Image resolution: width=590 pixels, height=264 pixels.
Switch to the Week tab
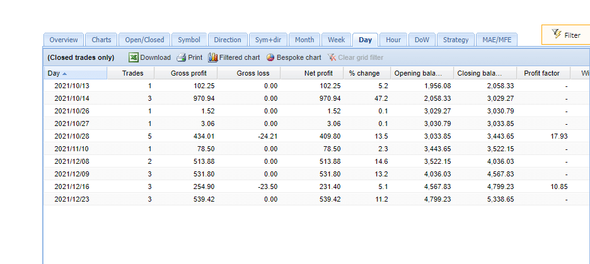(337, 40)
